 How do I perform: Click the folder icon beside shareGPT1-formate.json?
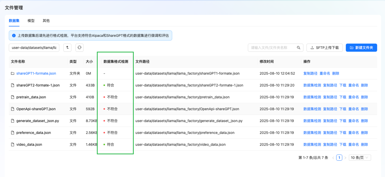tap(13, 73)
